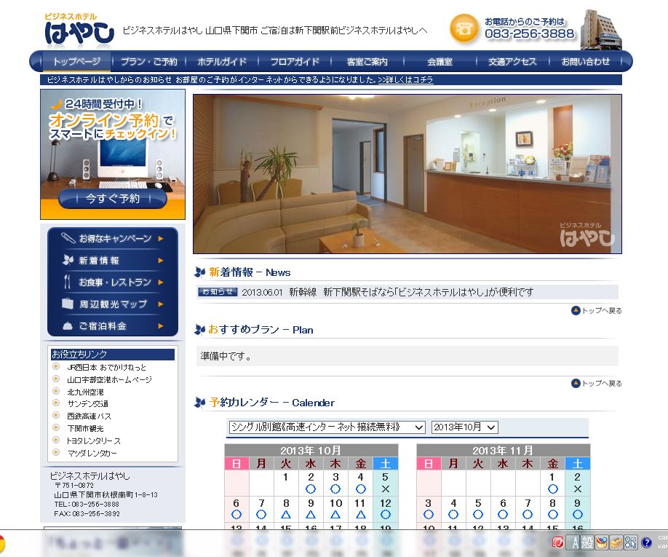
Task: Open the フロアガイド navigation tab
Action: (x=295, y=61)
